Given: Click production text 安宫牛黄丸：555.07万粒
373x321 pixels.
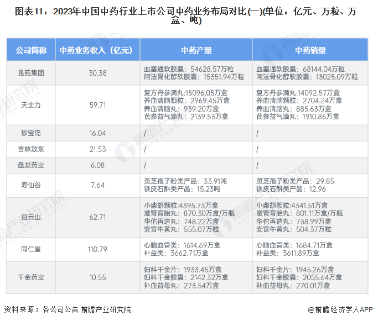Looking at the screenshot, I should click(x=182, y=229).
